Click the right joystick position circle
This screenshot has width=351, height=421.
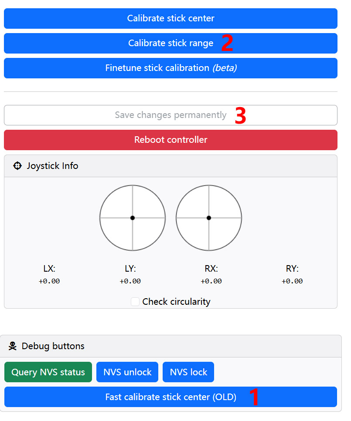tap(209, 218)
